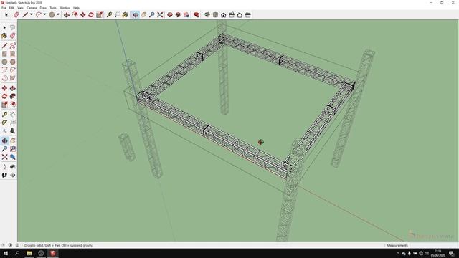The image size is (459, 258).
Task: Select the Zoom Window tool
Action: (x=13, y=148)
